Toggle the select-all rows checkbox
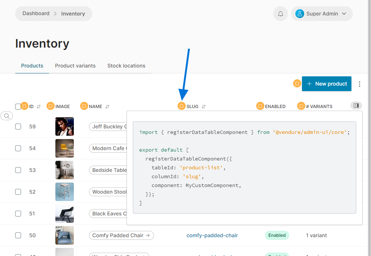This screenshot has height=256, width=371. click(18, 107)
